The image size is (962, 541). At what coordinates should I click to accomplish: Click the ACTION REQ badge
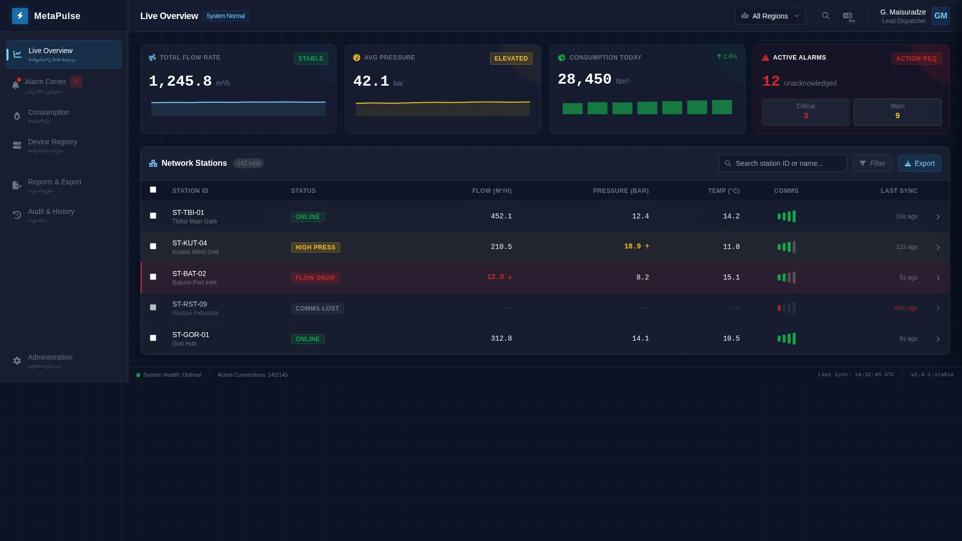click(916, 59)
